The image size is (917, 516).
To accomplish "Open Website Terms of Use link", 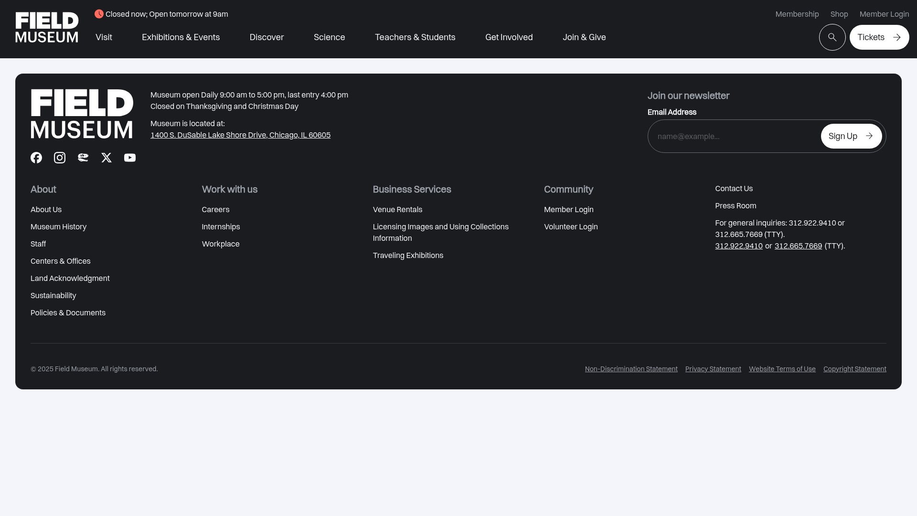I will [782, 369].
